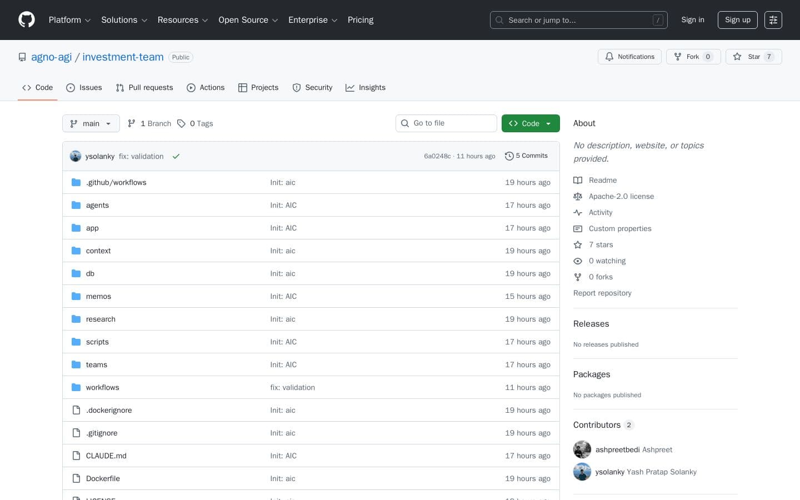Click the Readme book icon

(578, 180)
